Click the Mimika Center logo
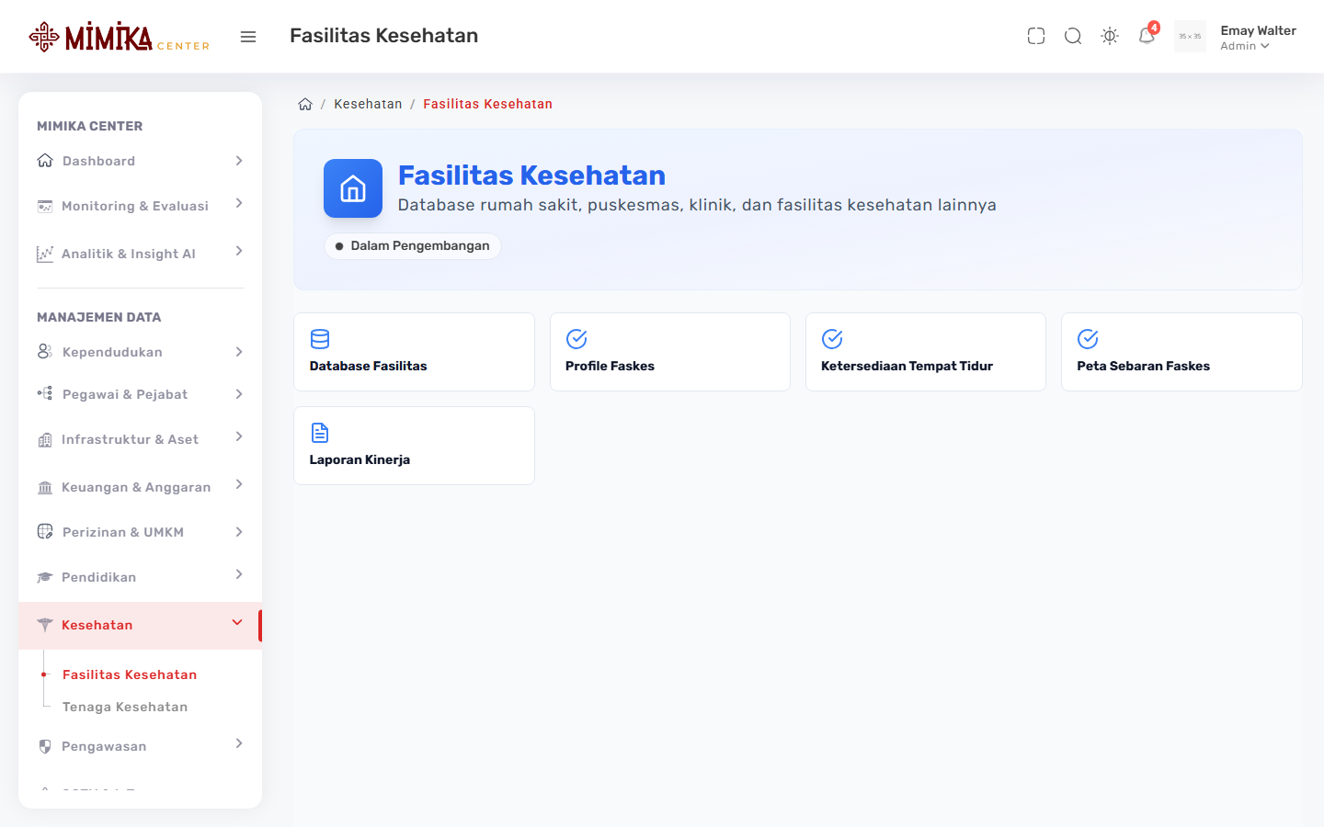This screenshot has width=1324, height=827. [x=120, y=37]
